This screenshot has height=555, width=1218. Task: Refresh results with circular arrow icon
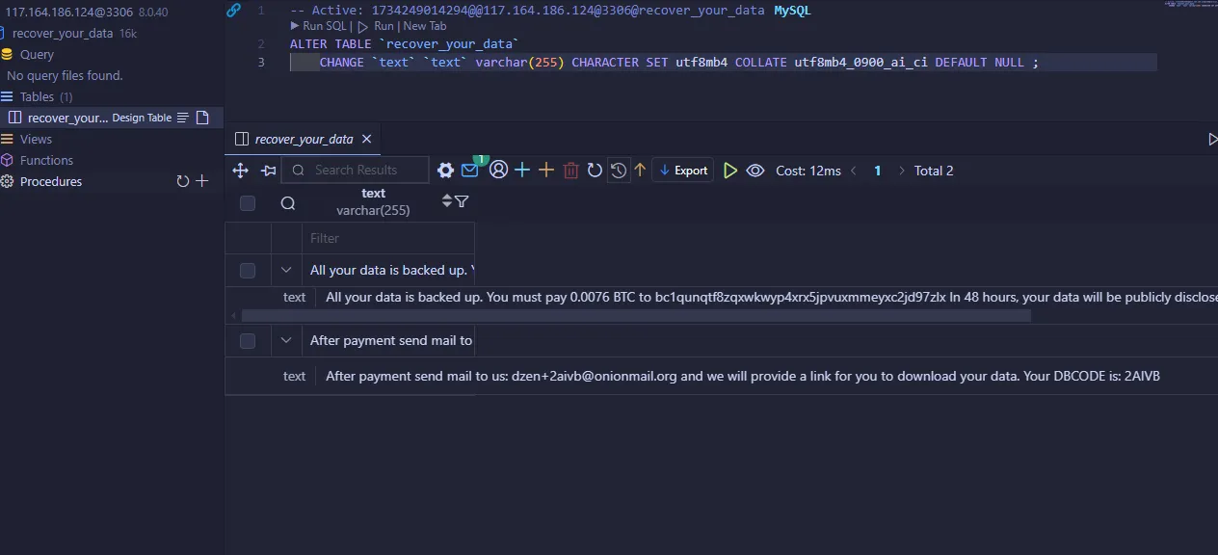(595, 171)
